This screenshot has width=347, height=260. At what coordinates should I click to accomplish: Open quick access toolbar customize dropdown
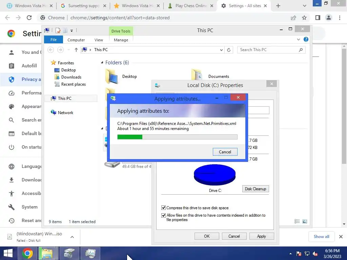click(72, 31)
